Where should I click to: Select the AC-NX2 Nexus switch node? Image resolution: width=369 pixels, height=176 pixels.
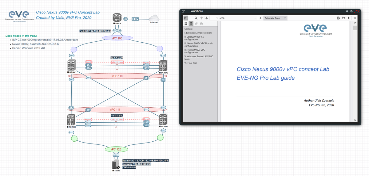click(x=163, y=120)
